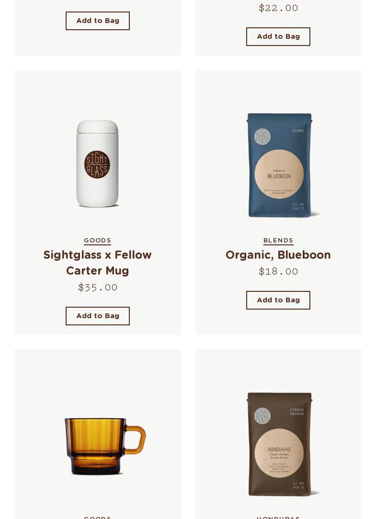Click the top-left Add to Bag button
376x519 pixels.
coord(98,21)
